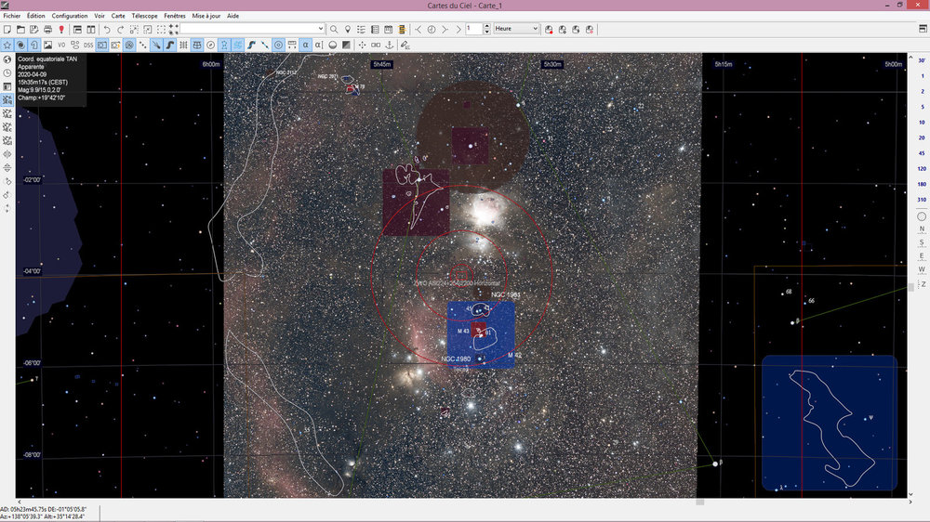Set field of view to 180 degrees
Image resolution: width=930 pixels, height=522 pixels.
click(922, 184)
